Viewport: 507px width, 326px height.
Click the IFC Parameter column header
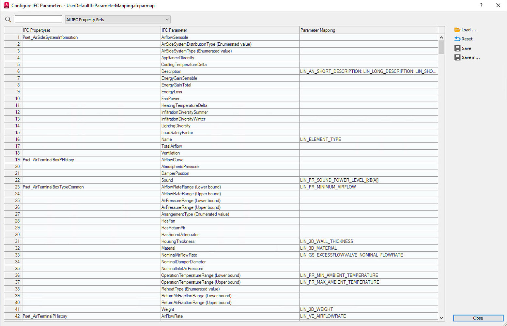pos(230,30)
